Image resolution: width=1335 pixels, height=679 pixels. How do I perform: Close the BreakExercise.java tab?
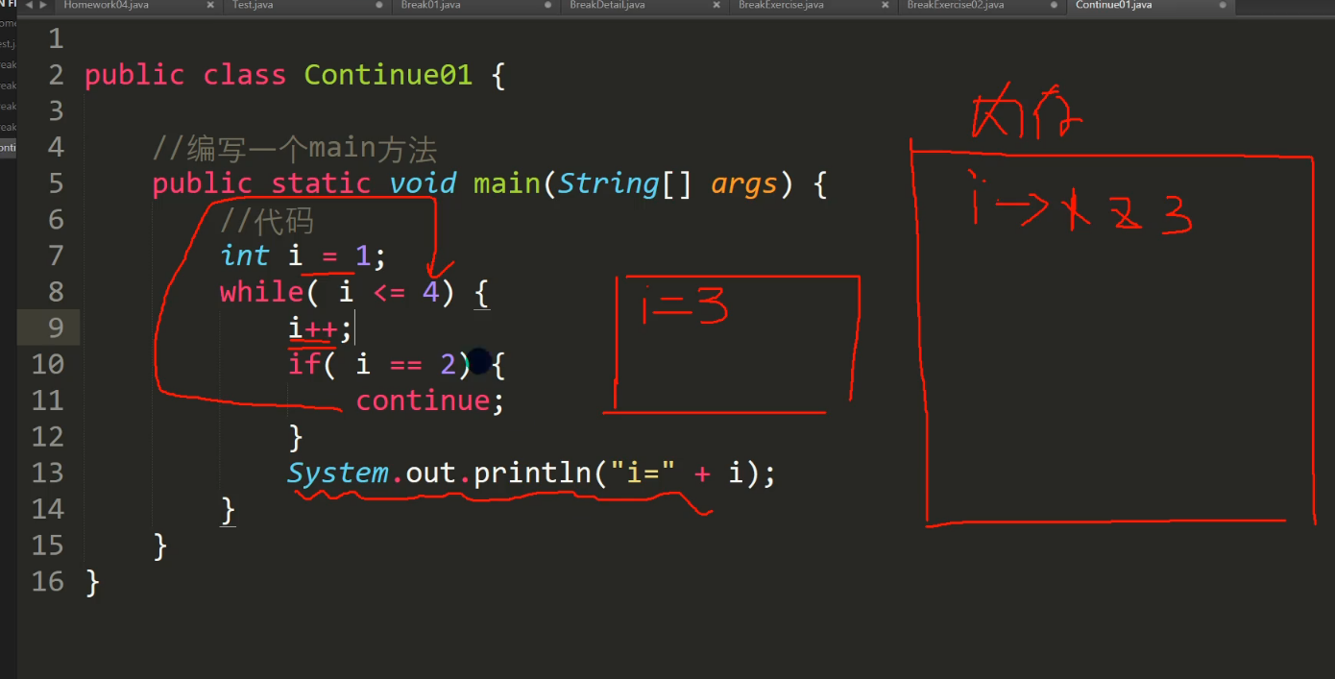tap(886, 5)
